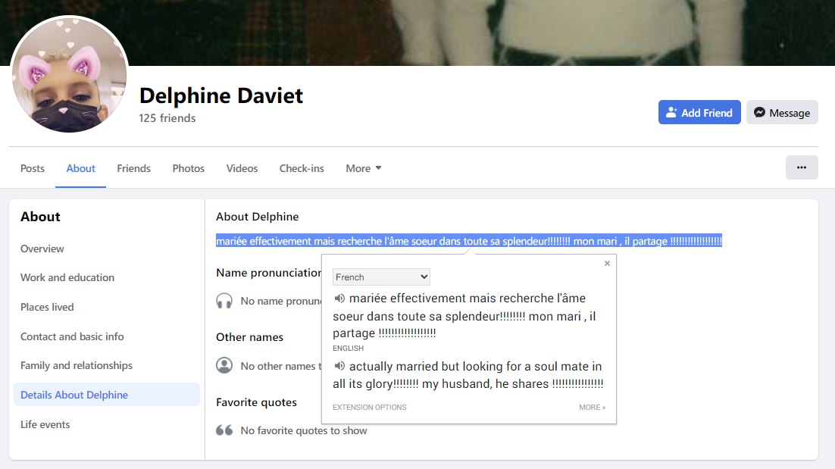
Task: Open Places lived section
Action: point(47,307)
